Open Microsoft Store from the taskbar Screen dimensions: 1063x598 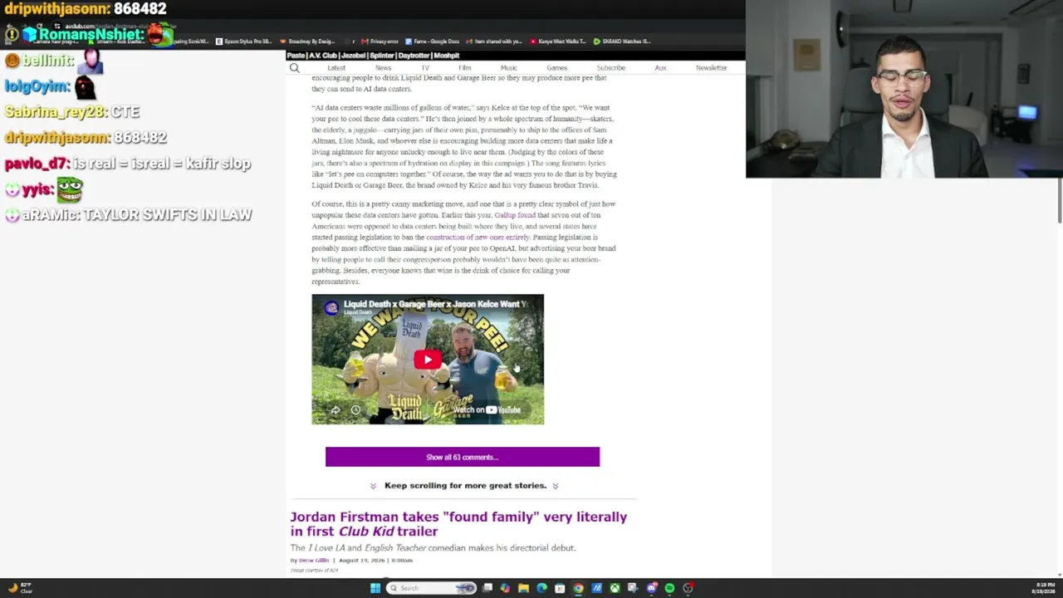[x=560, y=588]
